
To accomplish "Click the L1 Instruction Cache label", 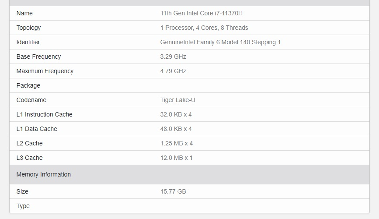I will coord(44,114).
